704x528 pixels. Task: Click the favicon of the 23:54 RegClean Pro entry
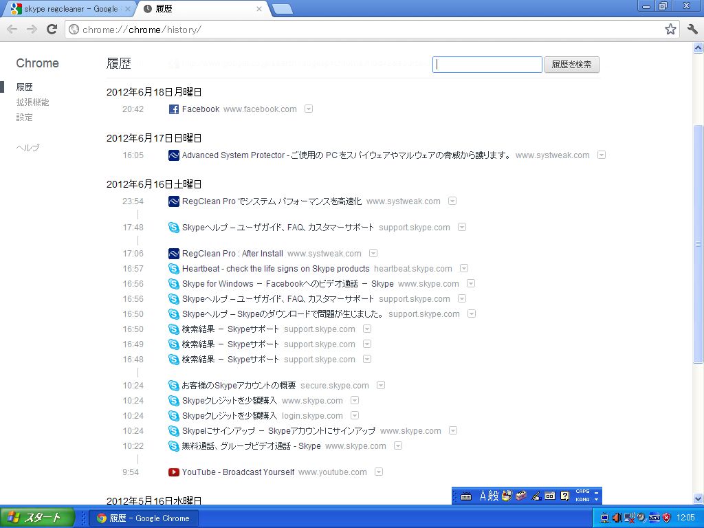click(174, 201)
